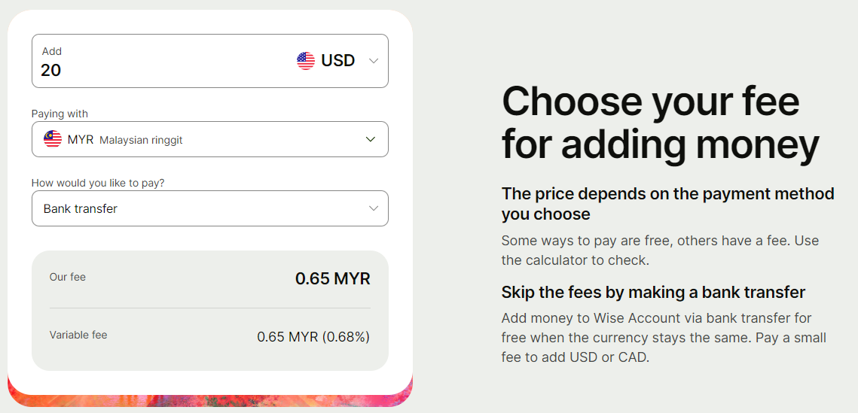Click How would you like to pay label
This screenshot has width=858, height=413.
coord(98,183)
